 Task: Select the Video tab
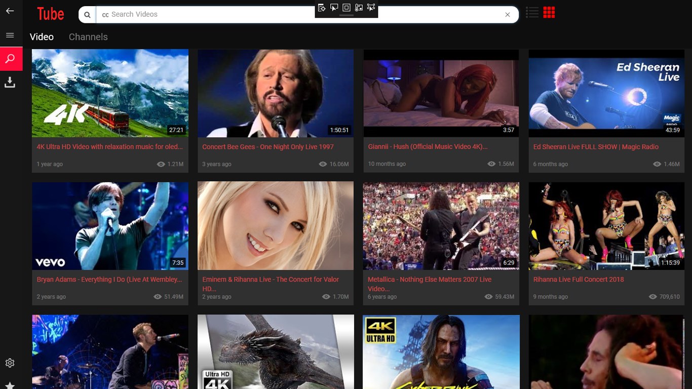point(42,37)
